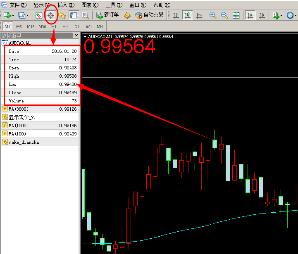Viewport: 298px width, 254px height.
Task: Enable 自动交易 (AutoTrading) button
Action: pyautogui.click(x=149, y=15)
